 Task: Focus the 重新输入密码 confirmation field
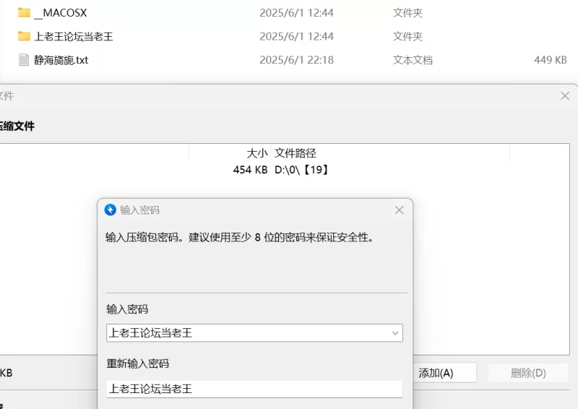[x=254, y=389]
